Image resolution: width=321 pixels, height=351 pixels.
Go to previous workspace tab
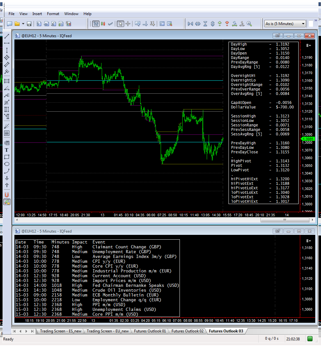click(x=20, y=331)
